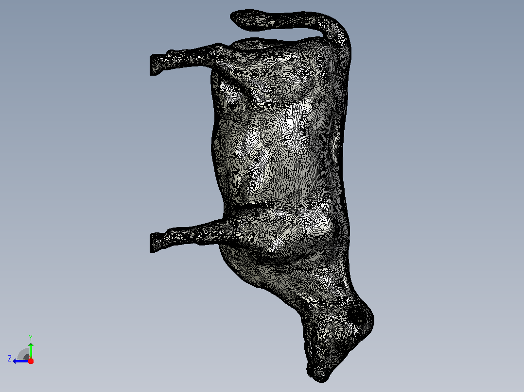
Task: Click the "Y" label of the axis triad
Action: pyautogui.click(x=31, y=337)
